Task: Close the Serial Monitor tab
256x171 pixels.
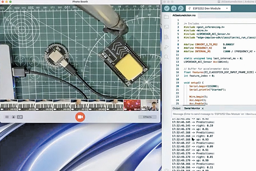Action: tap(203, 108)
